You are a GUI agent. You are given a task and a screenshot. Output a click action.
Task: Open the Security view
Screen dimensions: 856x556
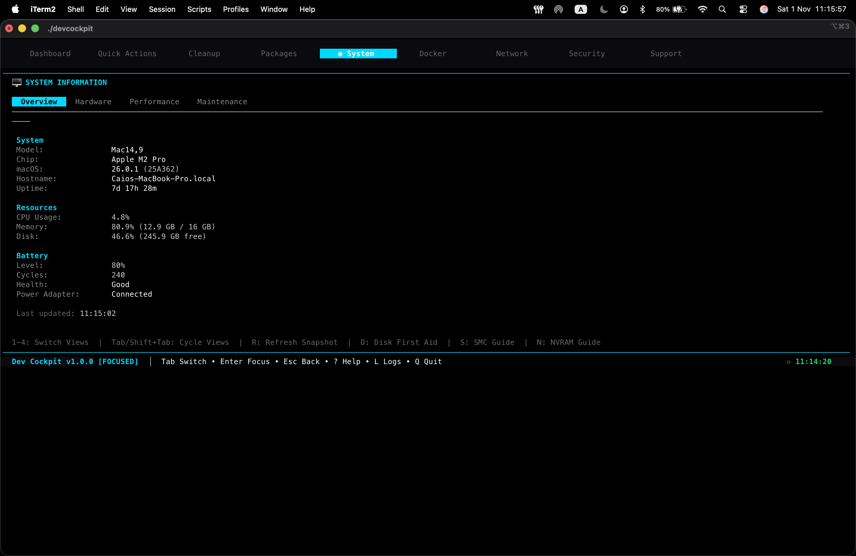point(587,53)
